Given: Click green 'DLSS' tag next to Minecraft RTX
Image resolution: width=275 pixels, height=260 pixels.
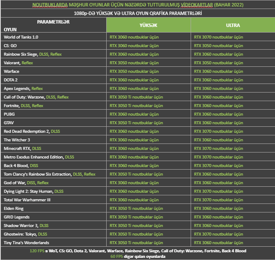Looking at the screenshot, I should click(x=37, y=149).
